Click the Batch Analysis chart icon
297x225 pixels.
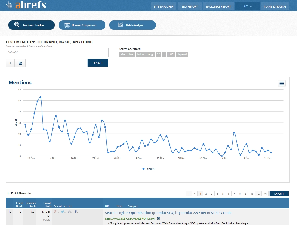[x=120, y=24]
